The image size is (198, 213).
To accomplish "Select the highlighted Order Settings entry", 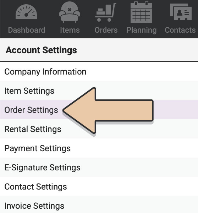I will pos(99,110).
